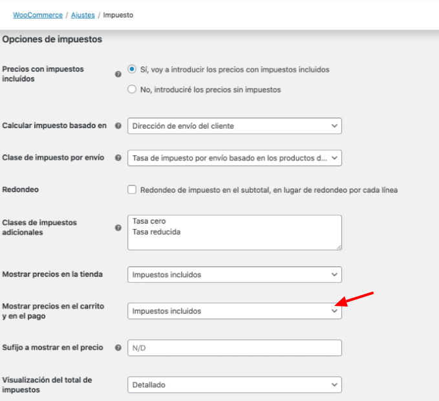Click help icon beside Clases de impuestos adicionales

point(118,228)
